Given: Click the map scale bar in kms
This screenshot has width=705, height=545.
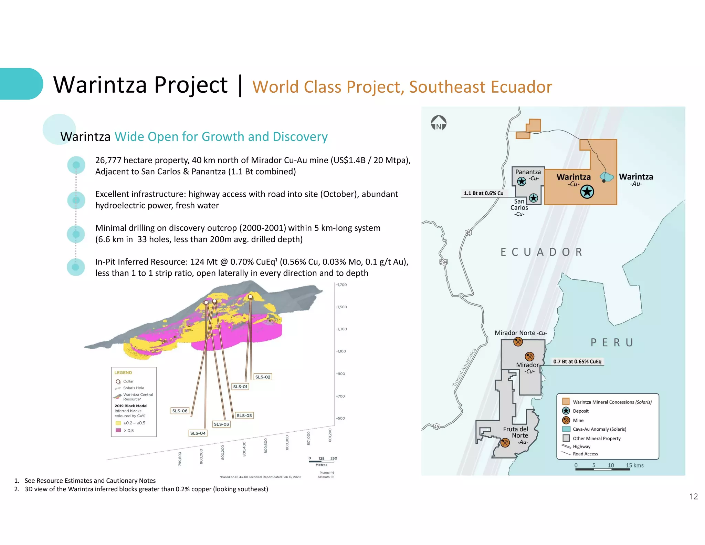Looking at the screenshot, I should [602, 469].
